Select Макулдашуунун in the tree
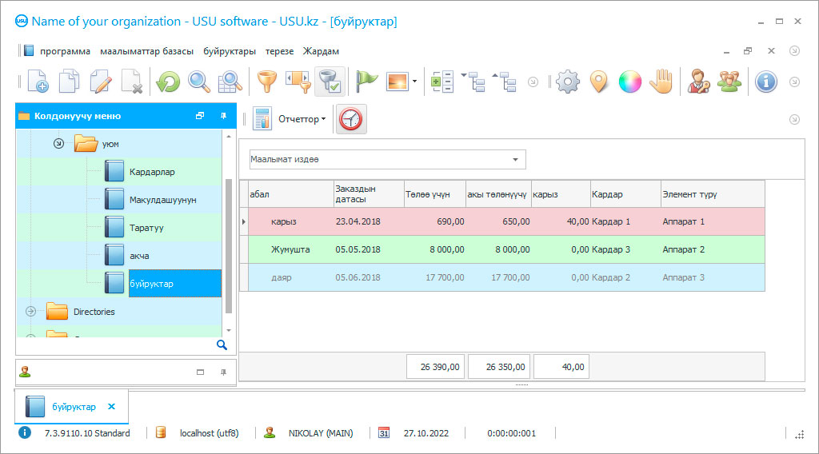Screen dimensions: 819x454 click(x=163, y=200)
